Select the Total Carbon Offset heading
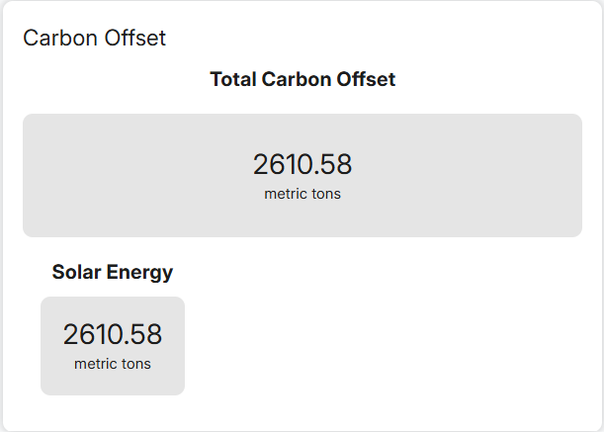The height and width of the screenshot is (432, 604). click(x=302, y=80)
